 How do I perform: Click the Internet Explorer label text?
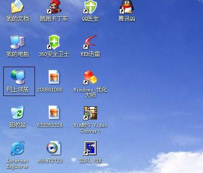pos(17,163)
